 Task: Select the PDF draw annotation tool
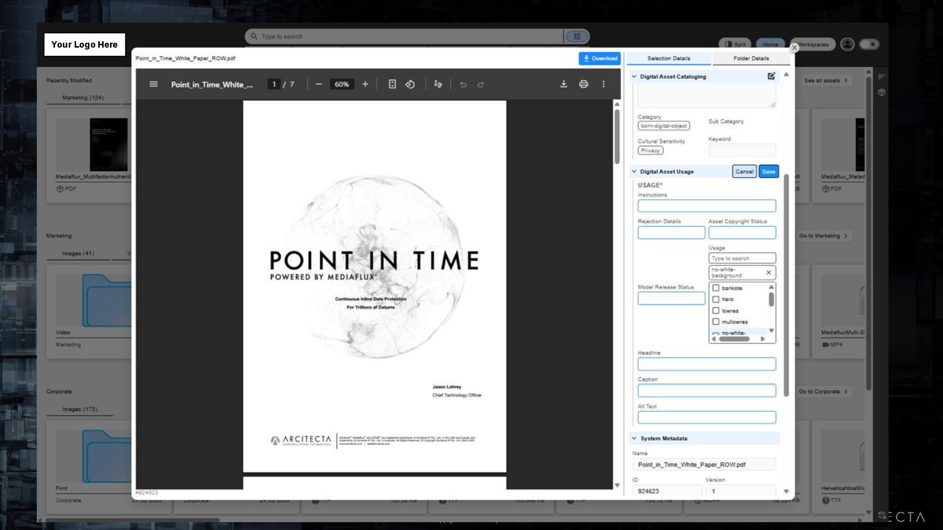(438, 84)
